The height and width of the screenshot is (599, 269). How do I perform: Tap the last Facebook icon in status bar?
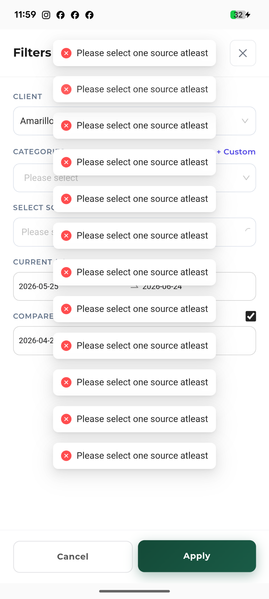click(89, 15)
